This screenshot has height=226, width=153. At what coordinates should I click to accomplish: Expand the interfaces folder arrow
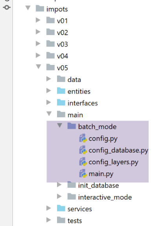49,102
